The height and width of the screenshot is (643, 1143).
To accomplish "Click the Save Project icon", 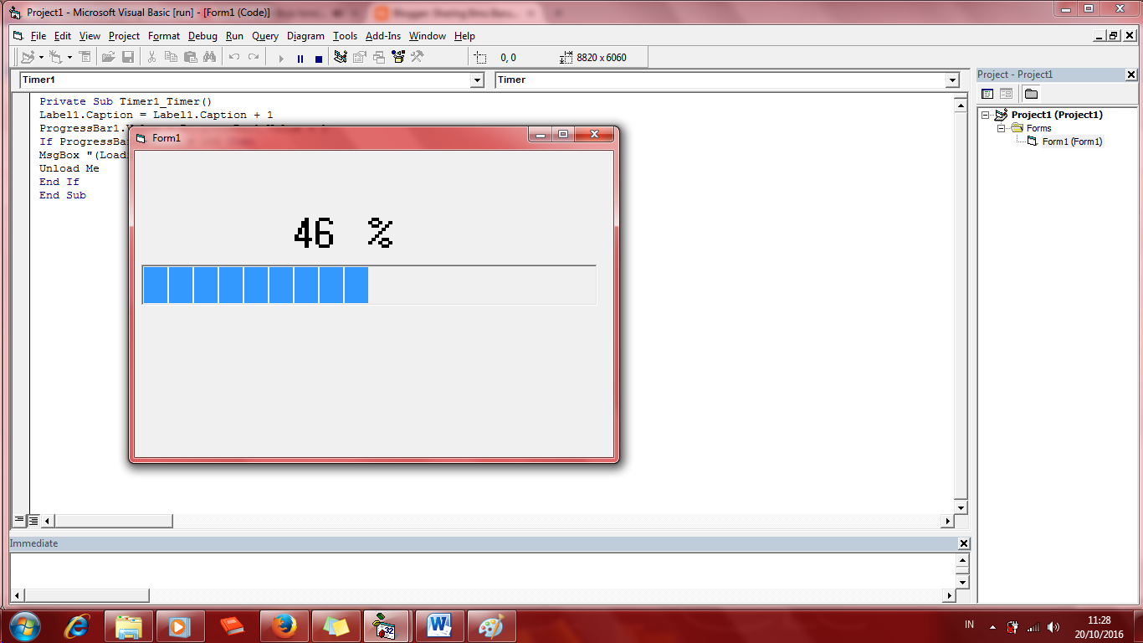I will [x=127, y=58].
